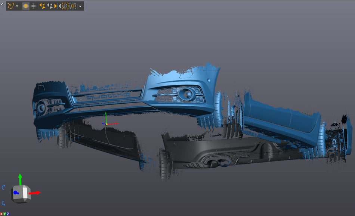Open the dropdown arrow at toolbar's right end
This screenshot has height=216, width=355.
pos(80,6)
